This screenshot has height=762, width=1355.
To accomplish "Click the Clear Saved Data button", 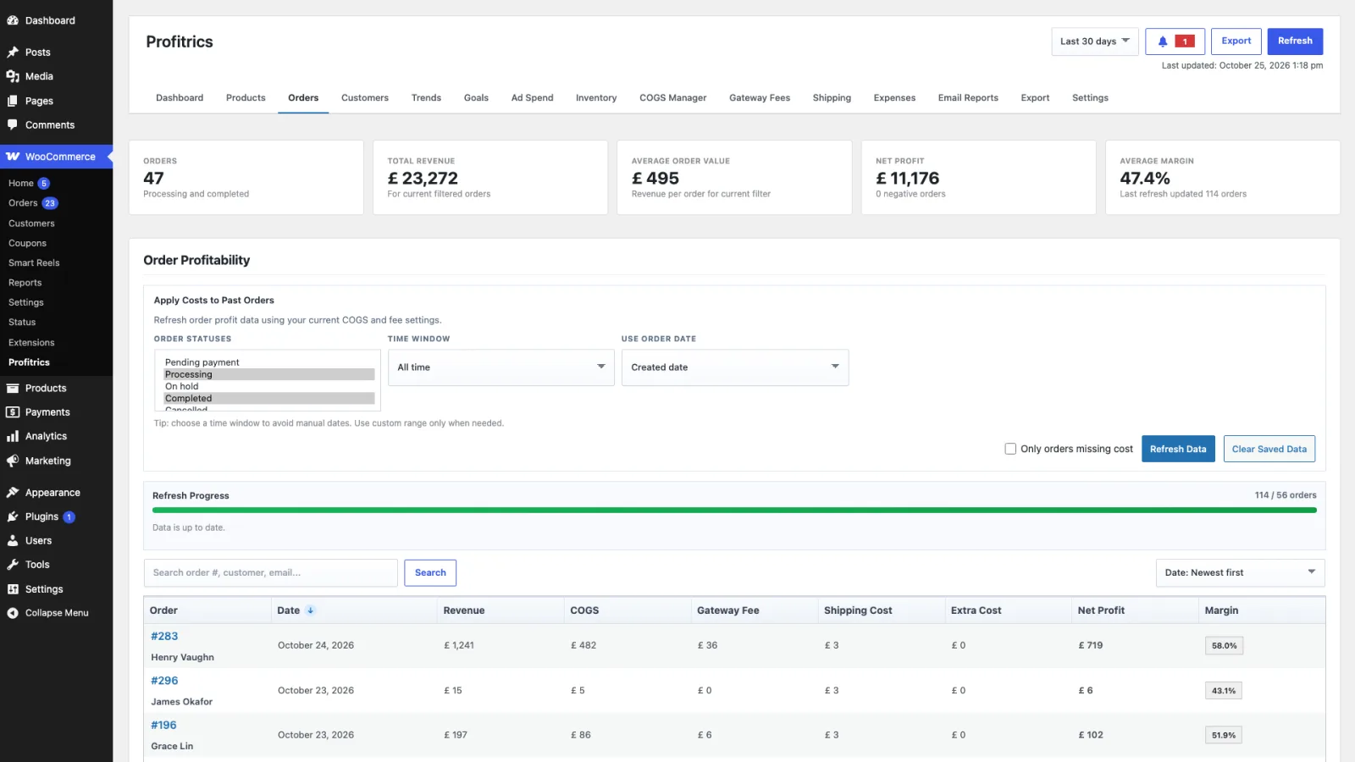I will (x=1269, y=449).
